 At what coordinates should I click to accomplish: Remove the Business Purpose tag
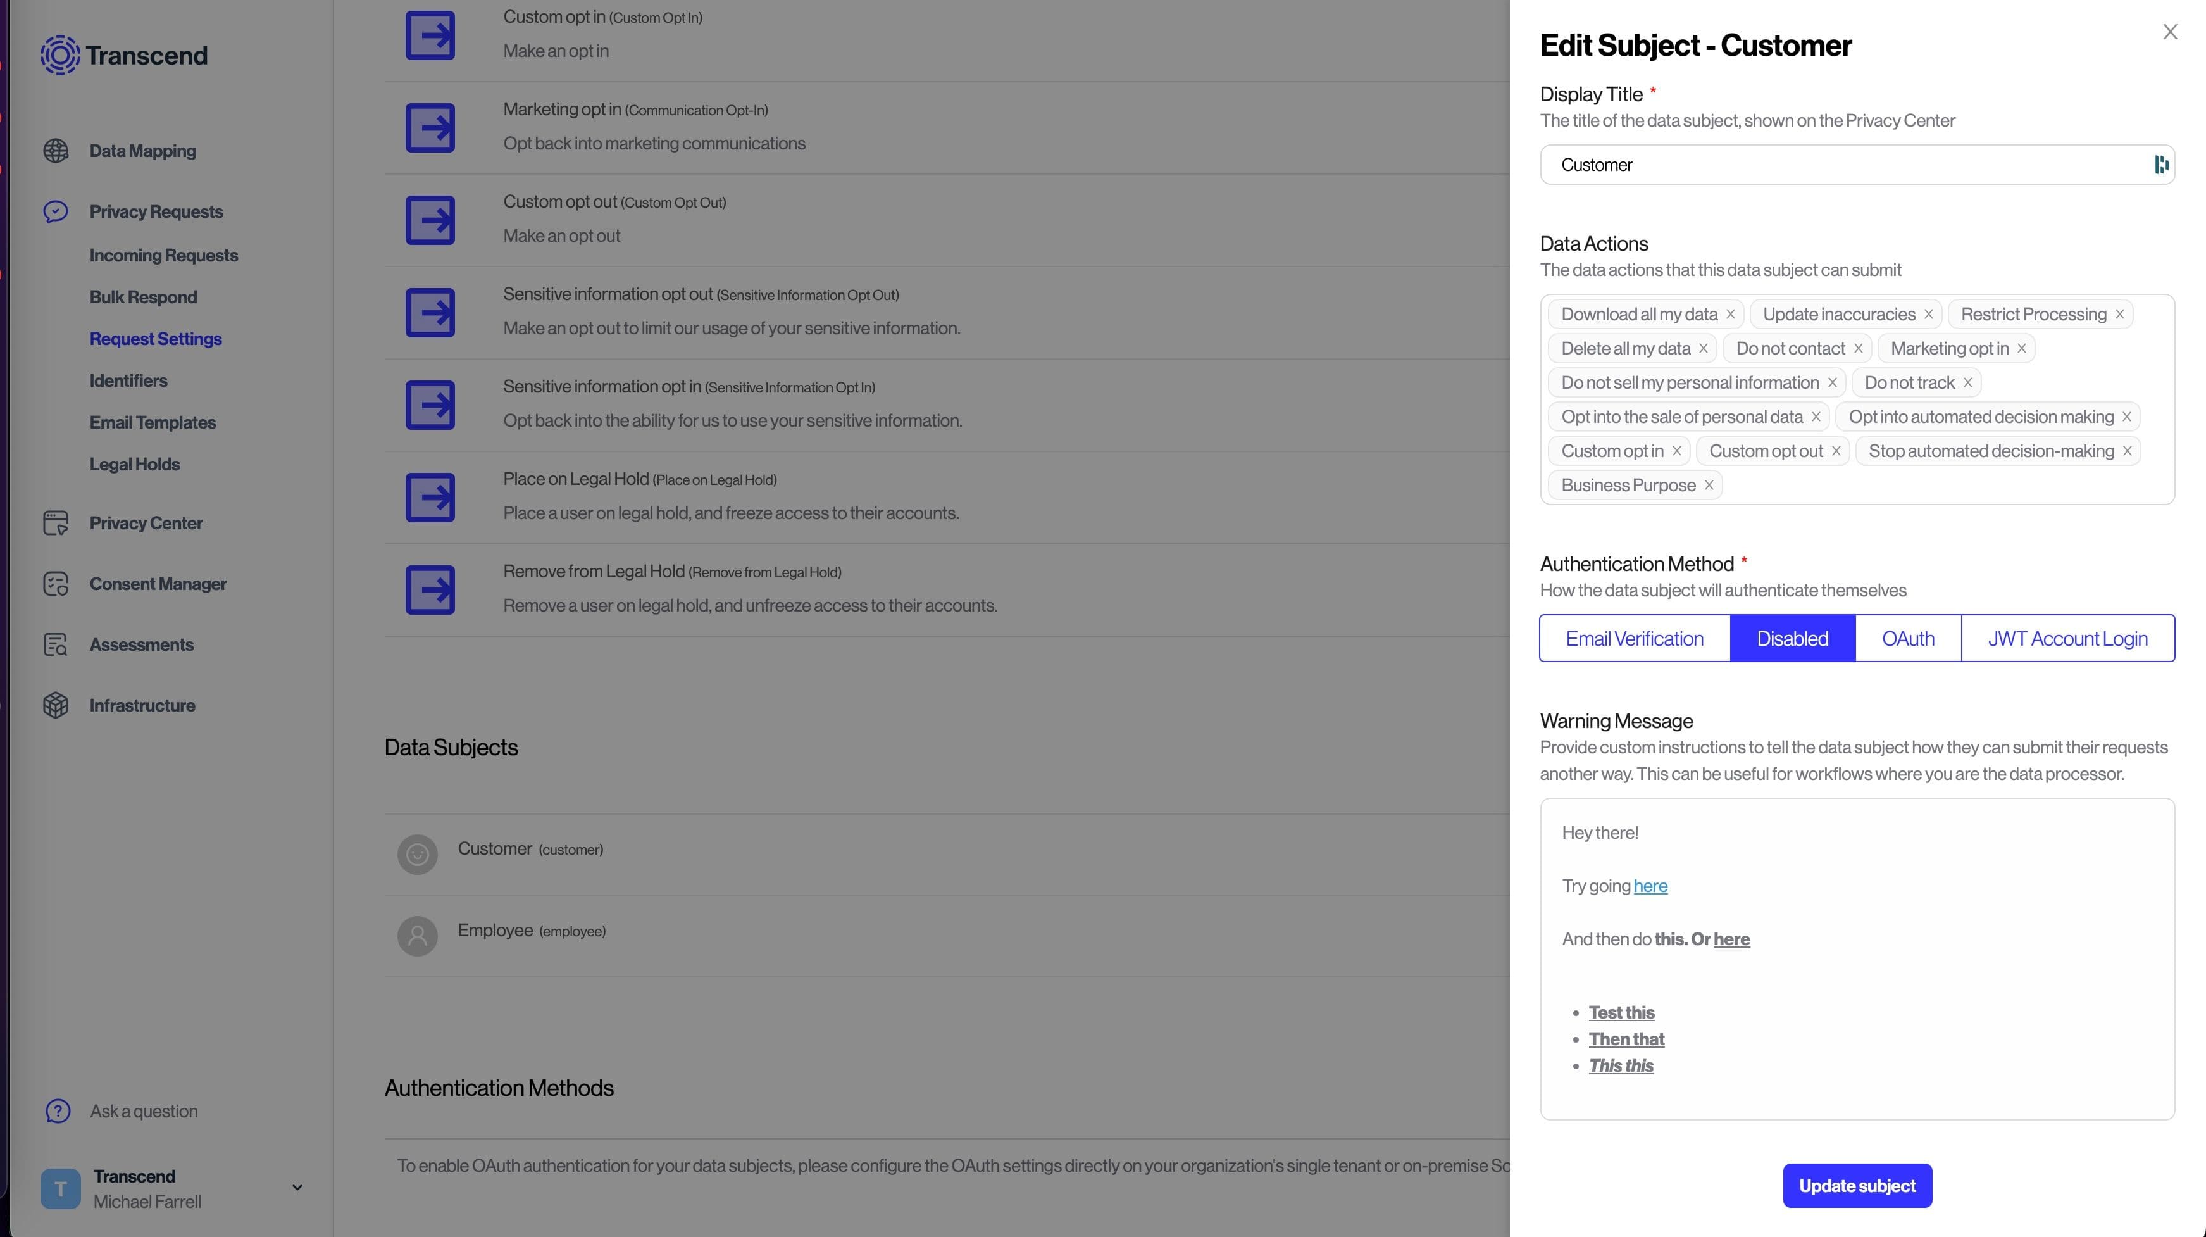(x=1709, y=486)
